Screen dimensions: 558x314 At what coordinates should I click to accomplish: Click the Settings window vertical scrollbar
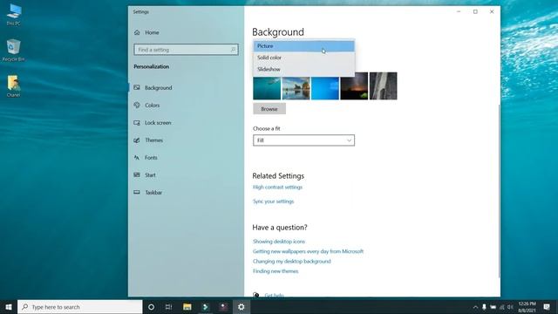click(499, 190)
